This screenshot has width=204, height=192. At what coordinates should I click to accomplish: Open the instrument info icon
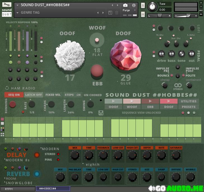[x=134, y=5]
